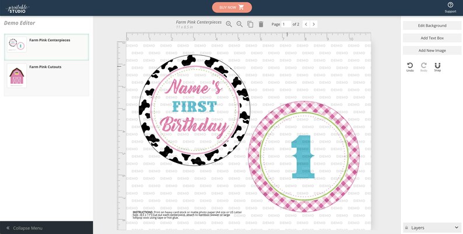Redo the last action
The image size is (463, 234).
(424, 67)
